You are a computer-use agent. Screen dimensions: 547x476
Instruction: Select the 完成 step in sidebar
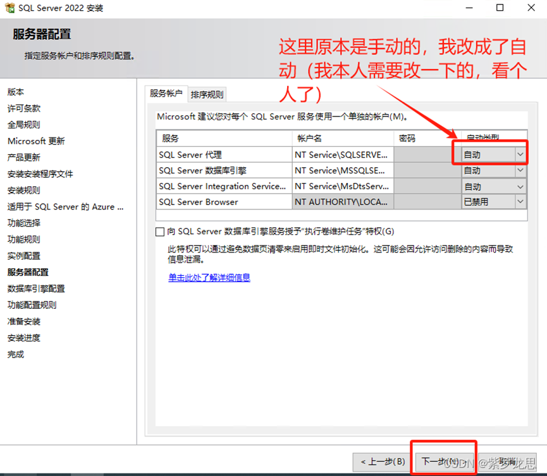(x=16, y=354)
